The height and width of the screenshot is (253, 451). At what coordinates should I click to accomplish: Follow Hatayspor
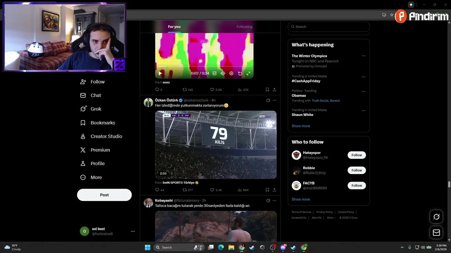coord(357,155)
